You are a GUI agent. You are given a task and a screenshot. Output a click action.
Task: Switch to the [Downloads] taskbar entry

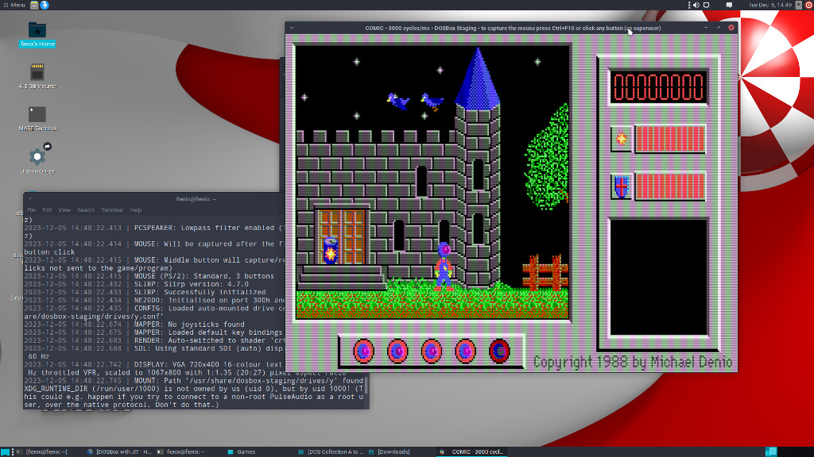pos(390,451)
